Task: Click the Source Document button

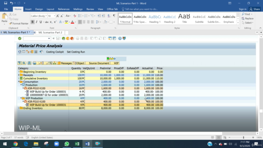Action: click(98, 63)
